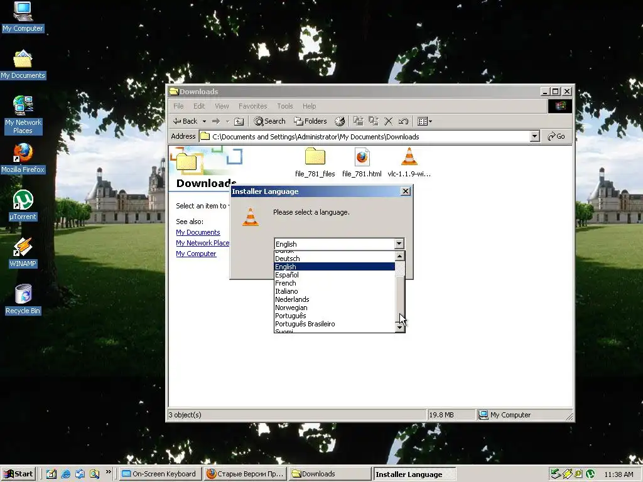Open the Forward history dropdown arrow
643x482 pixels.
tap(227, 121)
